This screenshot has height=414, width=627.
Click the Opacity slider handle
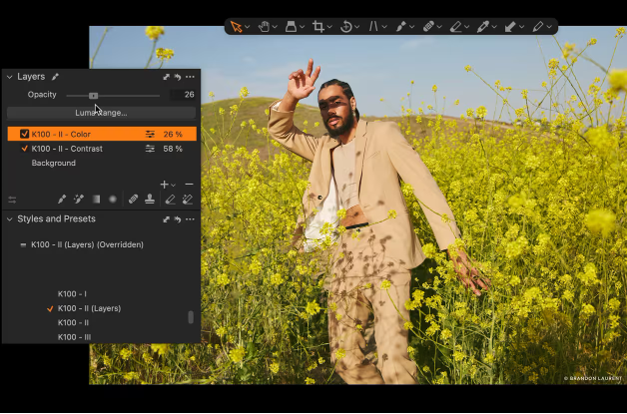pyautogui.click(x=93, y=95)
